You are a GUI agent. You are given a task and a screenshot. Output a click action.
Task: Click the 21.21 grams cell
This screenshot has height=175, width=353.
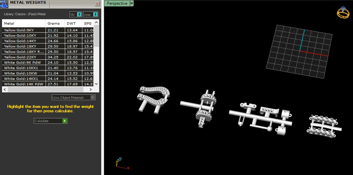click(x=55, y=30)
